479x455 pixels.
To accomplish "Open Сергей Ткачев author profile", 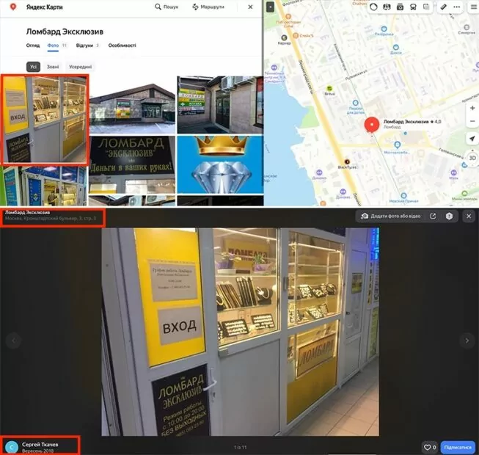I will (x=40, y=444).
